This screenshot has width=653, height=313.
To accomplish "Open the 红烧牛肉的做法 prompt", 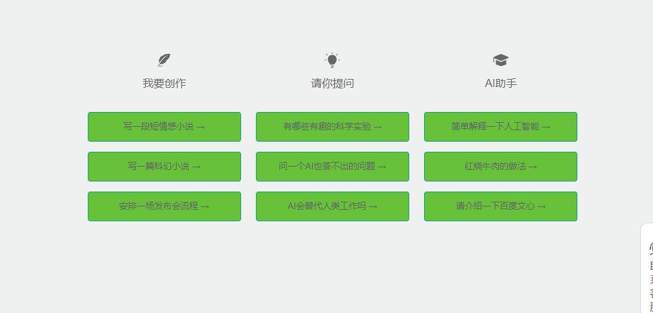I will pos(500,167).
